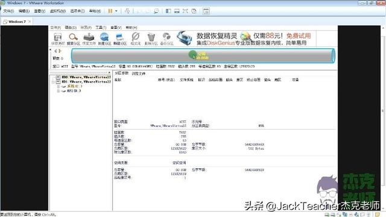The width and height of the screenshot is (386, 217).
Task: Click the Delete Partition trash can icon
Action: coord(151,39)
